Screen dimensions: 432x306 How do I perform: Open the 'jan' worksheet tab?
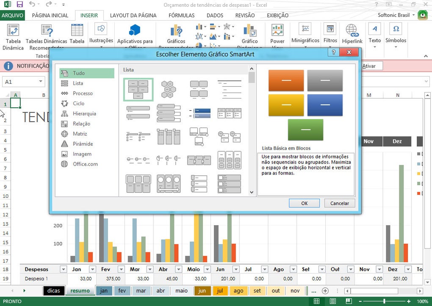[x=104, y=291]
